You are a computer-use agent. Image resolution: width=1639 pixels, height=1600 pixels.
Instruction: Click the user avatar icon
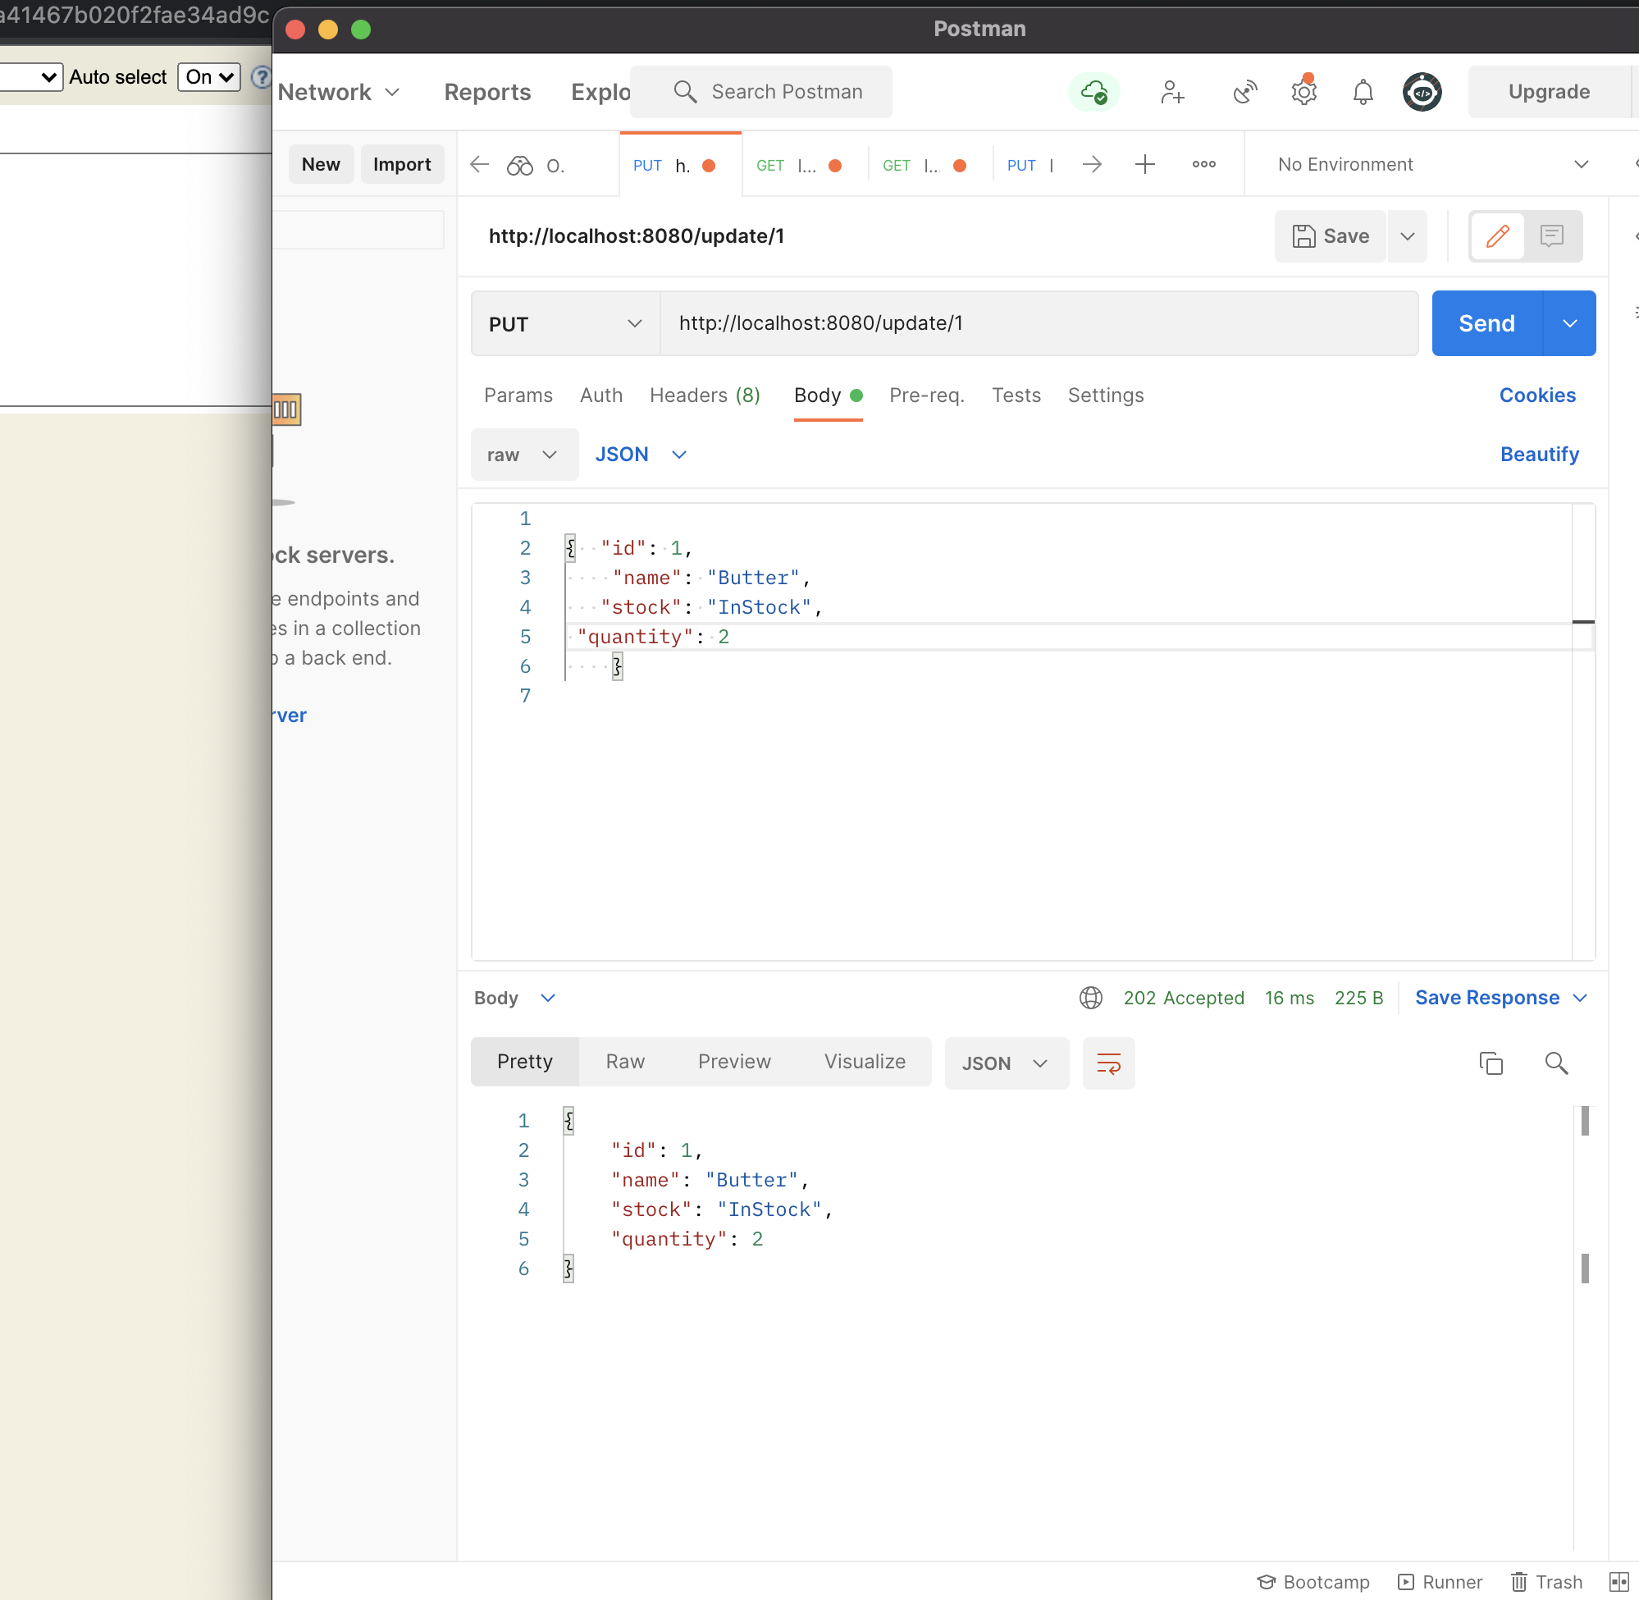tap(1422, 92)
